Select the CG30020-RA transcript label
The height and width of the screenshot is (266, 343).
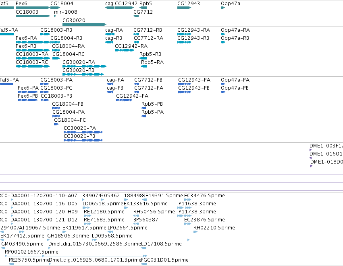(x=79, y=62)
